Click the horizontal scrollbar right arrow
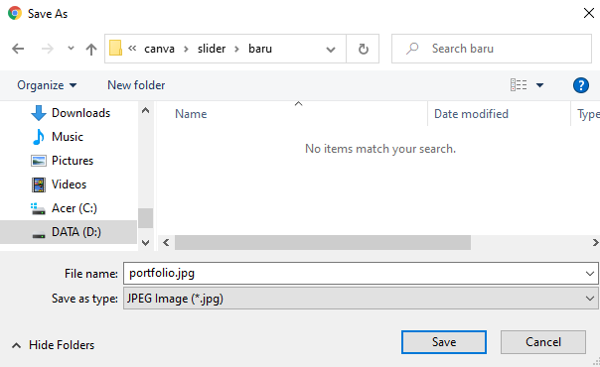This screenshot has height=367, width=600. pos(595,242)
